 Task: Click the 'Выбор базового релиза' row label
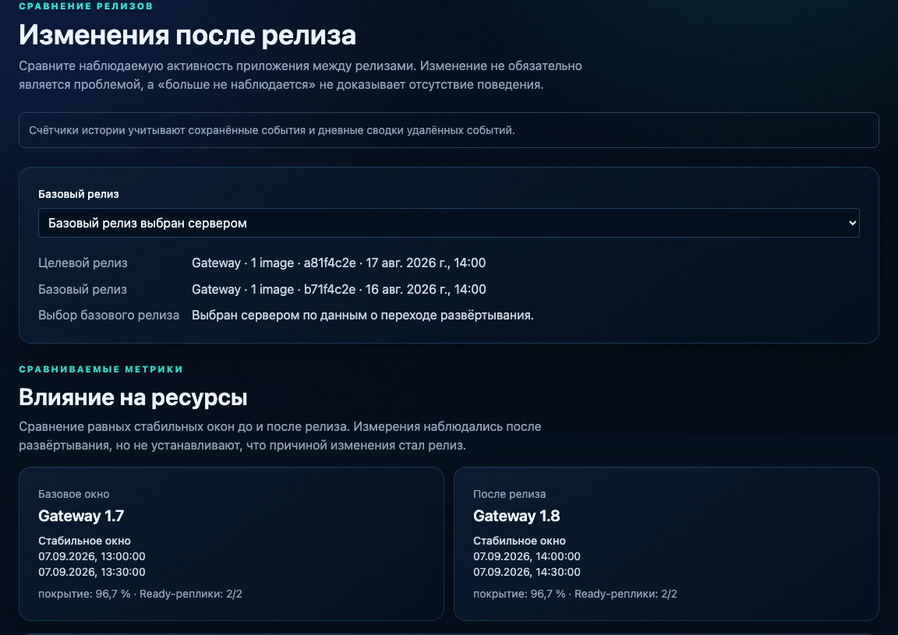(x=109, y=315)
